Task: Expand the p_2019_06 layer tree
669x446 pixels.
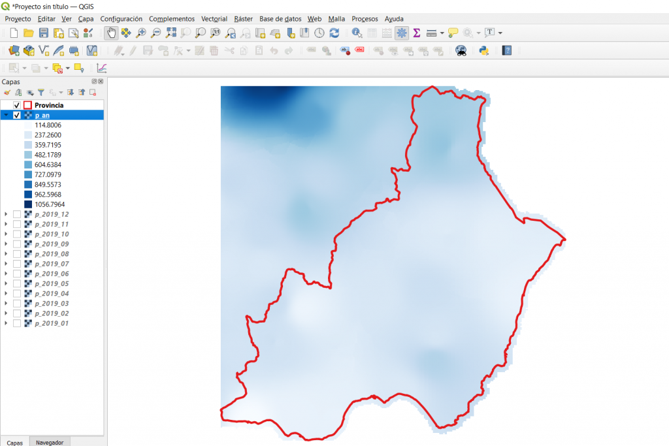Action: pos(7,274)
